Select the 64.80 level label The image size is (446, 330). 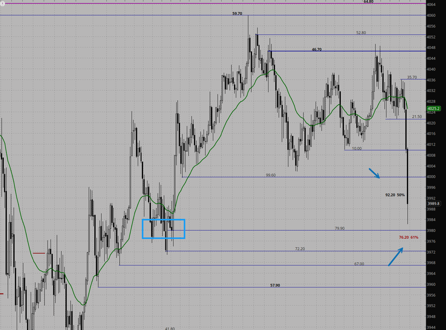368,1
